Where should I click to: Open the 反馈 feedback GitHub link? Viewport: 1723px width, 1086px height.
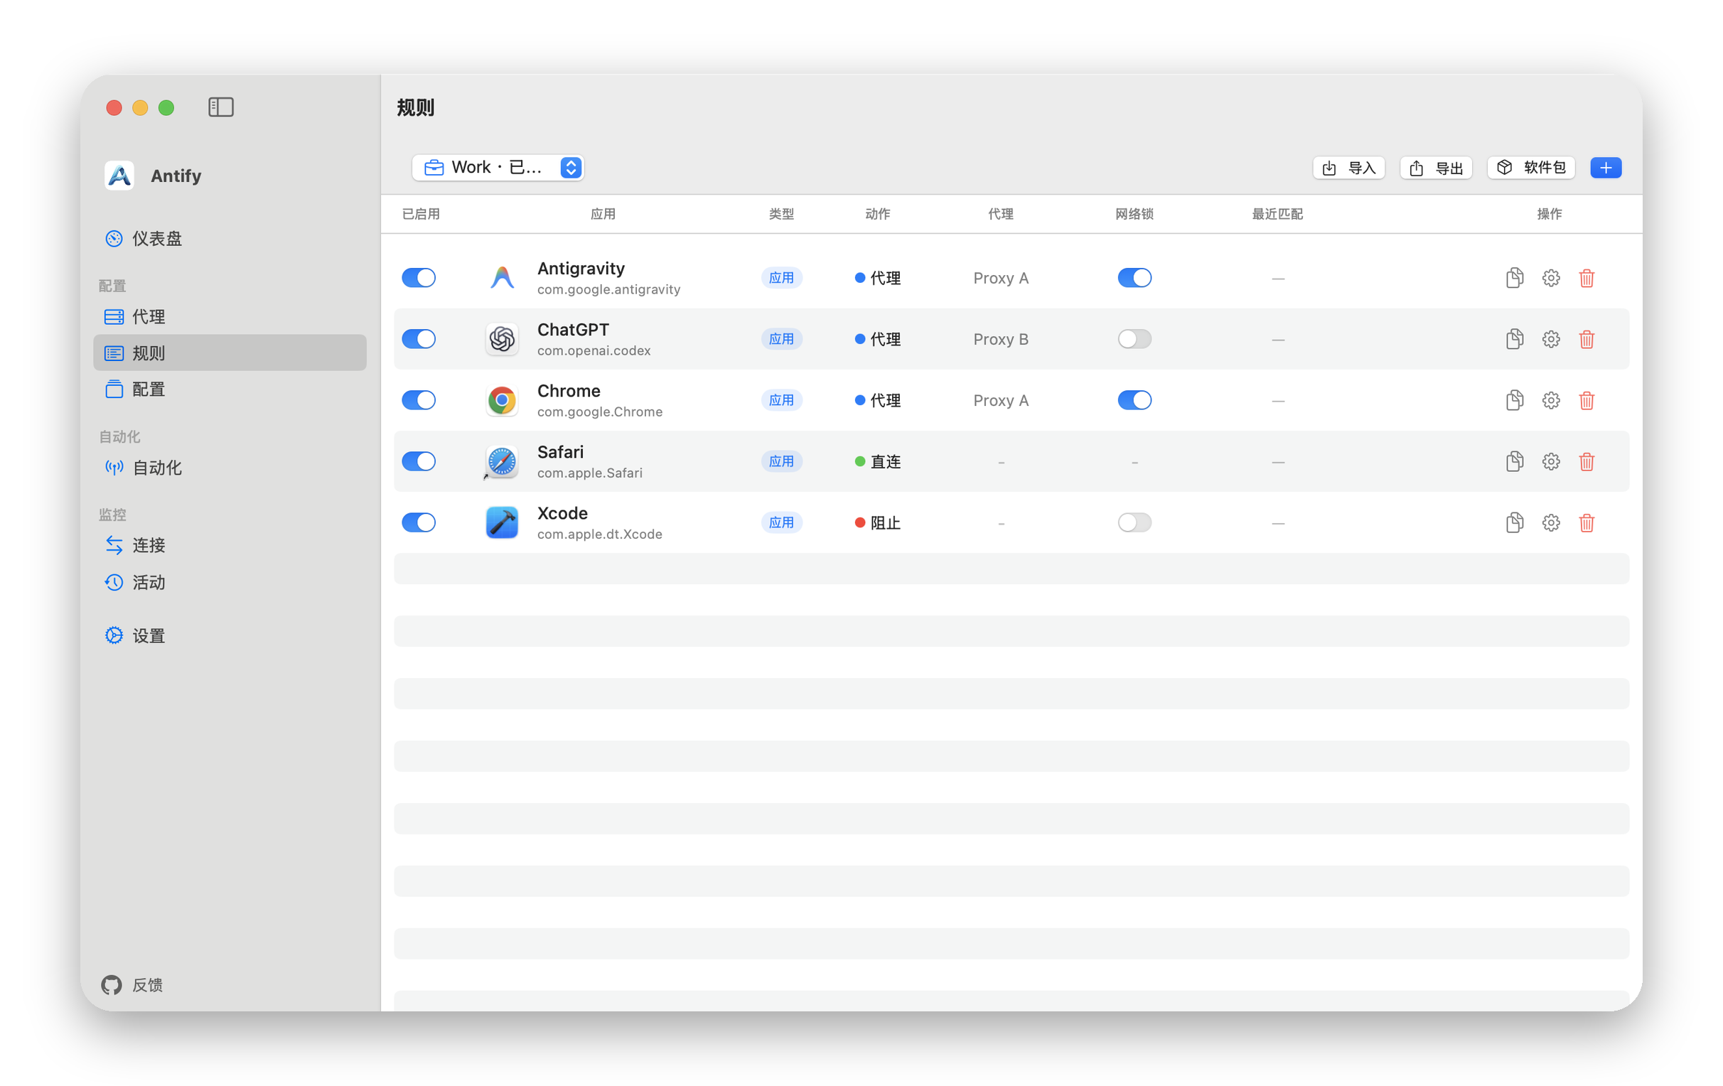pyautogui.click(x=132, y=985)
